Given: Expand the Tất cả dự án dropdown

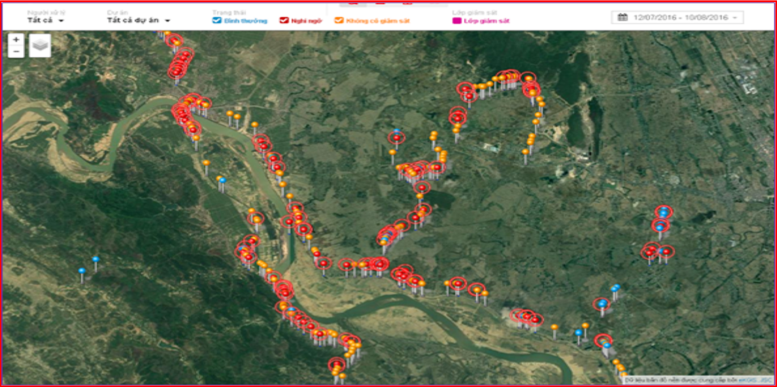Looking at the screenshot, I should click(139, 20).
